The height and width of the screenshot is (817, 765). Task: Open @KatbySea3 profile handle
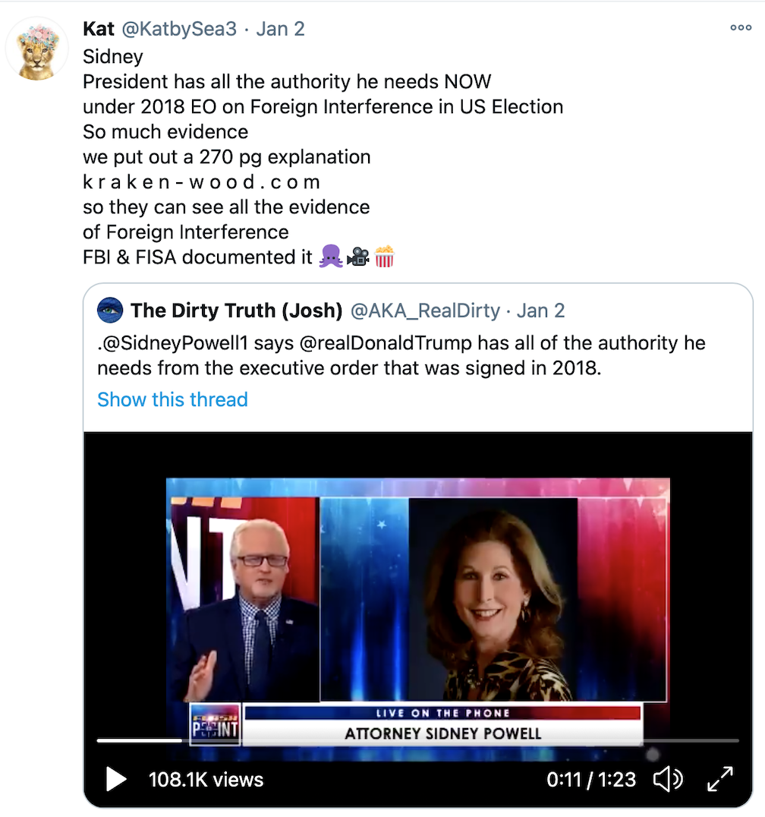(179, 29)
